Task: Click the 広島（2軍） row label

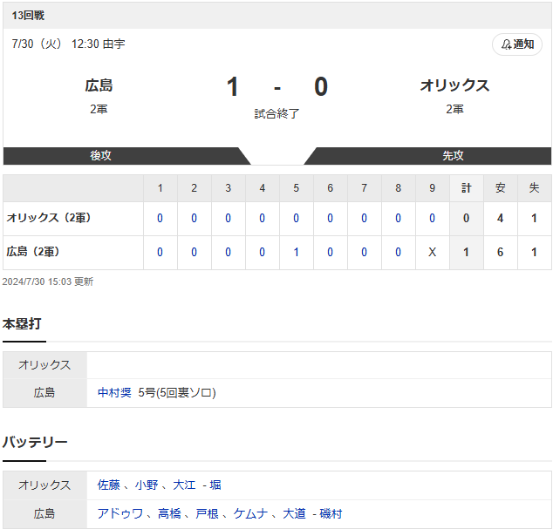Action: 33,252
